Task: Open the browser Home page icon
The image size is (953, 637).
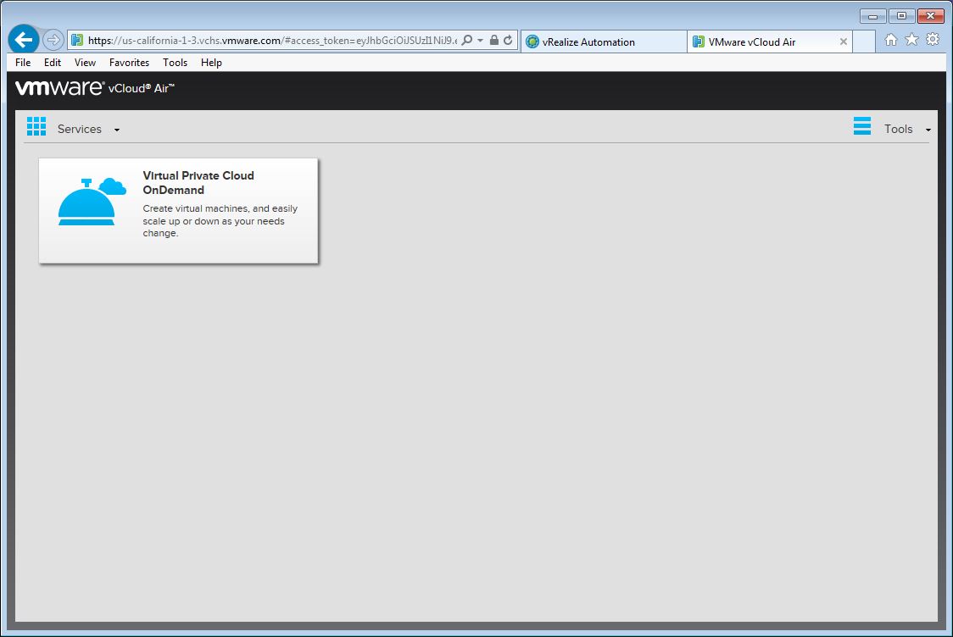Action: coord(891,40)
